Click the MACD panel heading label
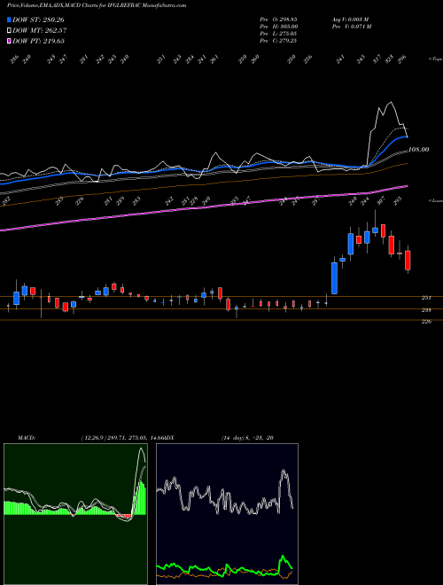This screenshot has width=443, height=585. coord(26,438)
